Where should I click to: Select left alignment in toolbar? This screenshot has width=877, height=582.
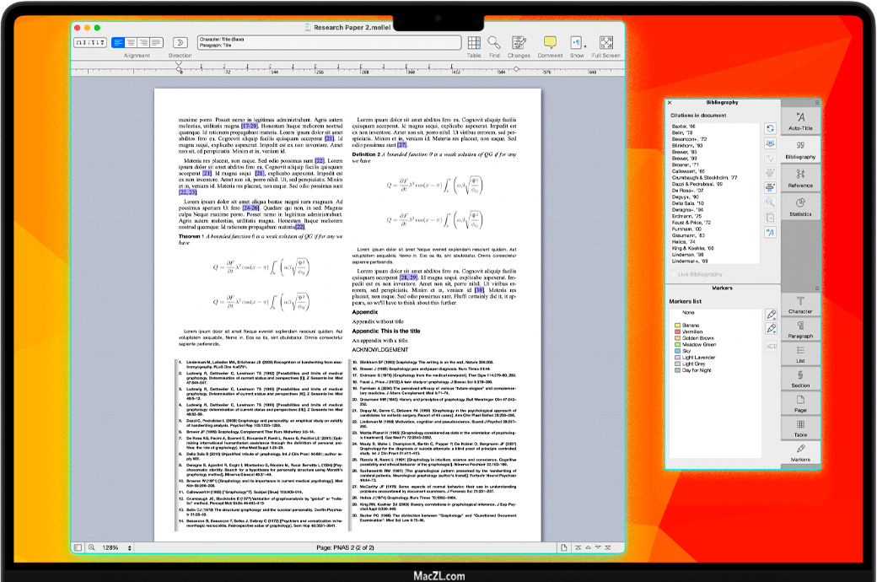pyautogui.click(x=118, y=42)
